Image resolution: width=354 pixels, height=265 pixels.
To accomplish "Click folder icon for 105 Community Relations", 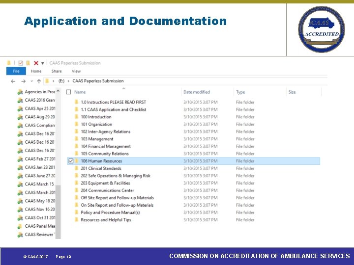I will click(x=77, y=154).
